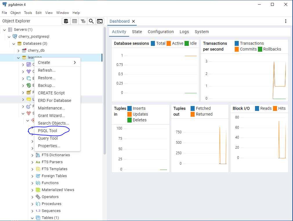Open the Object menu in the menu bar
Image resolution: width=293 pixels, height=221 pixels.
click(x=15, y=12)
